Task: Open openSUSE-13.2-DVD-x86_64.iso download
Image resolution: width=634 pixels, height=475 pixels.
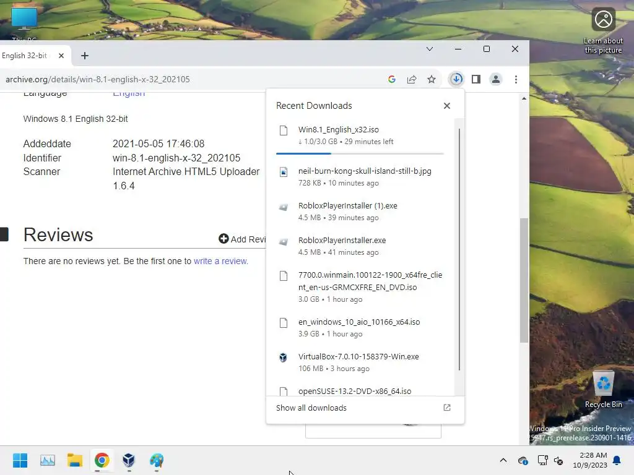Action: (360, 390)
